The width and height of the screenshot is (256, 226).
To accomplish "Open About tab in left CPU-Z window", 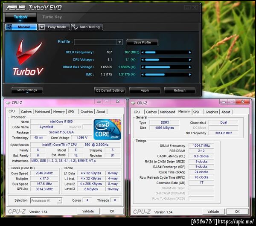I will (101, 112).
